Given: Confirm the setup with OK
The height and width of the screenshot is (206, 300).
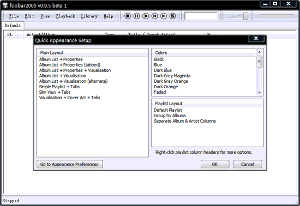Looking at the screenshot, I should point(215,164).
